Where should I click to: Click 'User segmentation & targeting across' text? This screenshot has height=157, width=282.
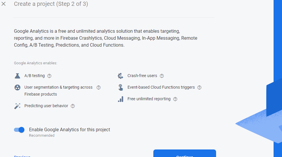[x=58, y=87]
